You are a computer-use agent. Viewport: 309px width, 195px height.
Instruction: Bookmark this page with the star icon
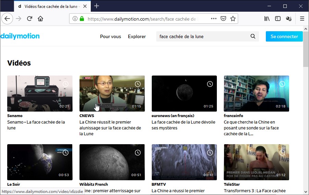(233, 19)
